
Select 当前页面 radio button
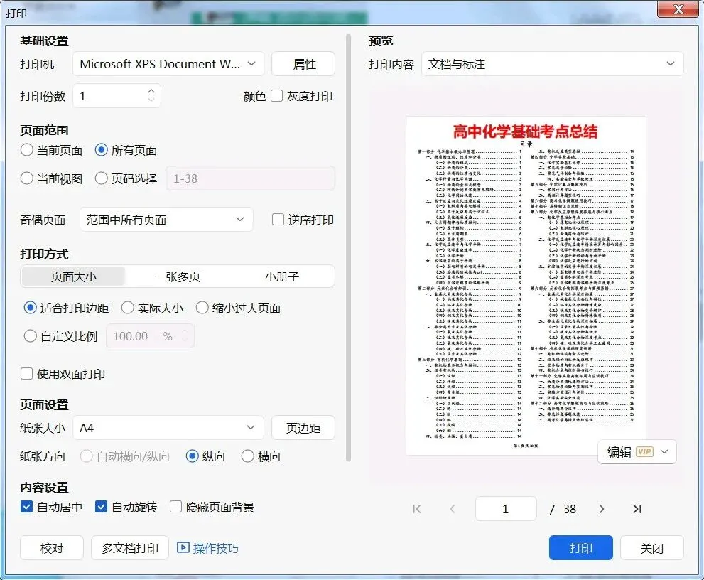point(26,149)
